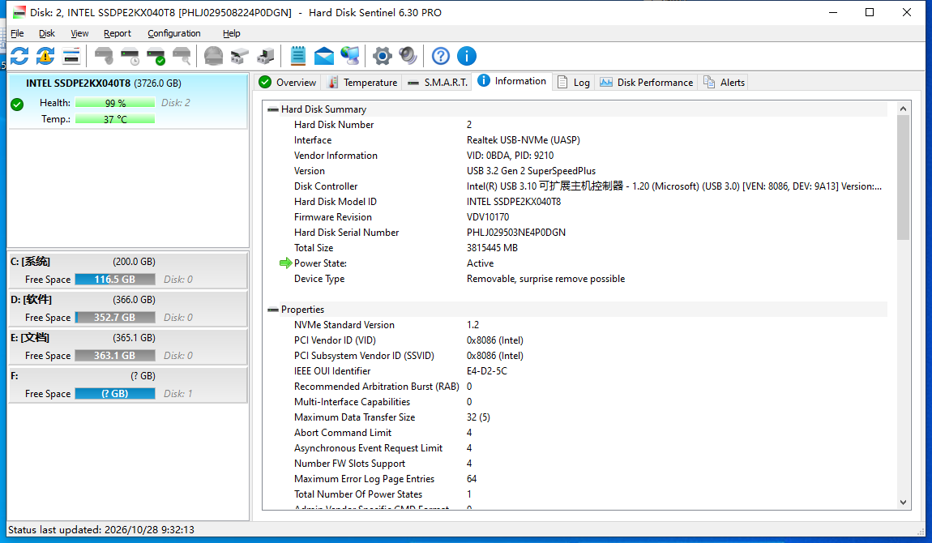Click the IEEE OUI Identifier E4-D2-5C value
This screenshot has width=932, height=543.
pyautogui.click(x=487, y=370)
